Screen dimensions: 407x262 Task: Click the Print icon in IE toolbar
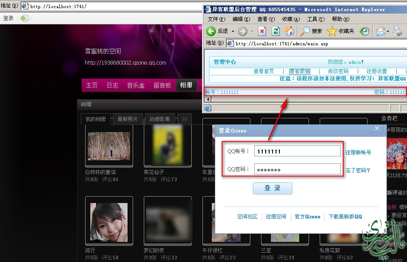pos(398,31)
